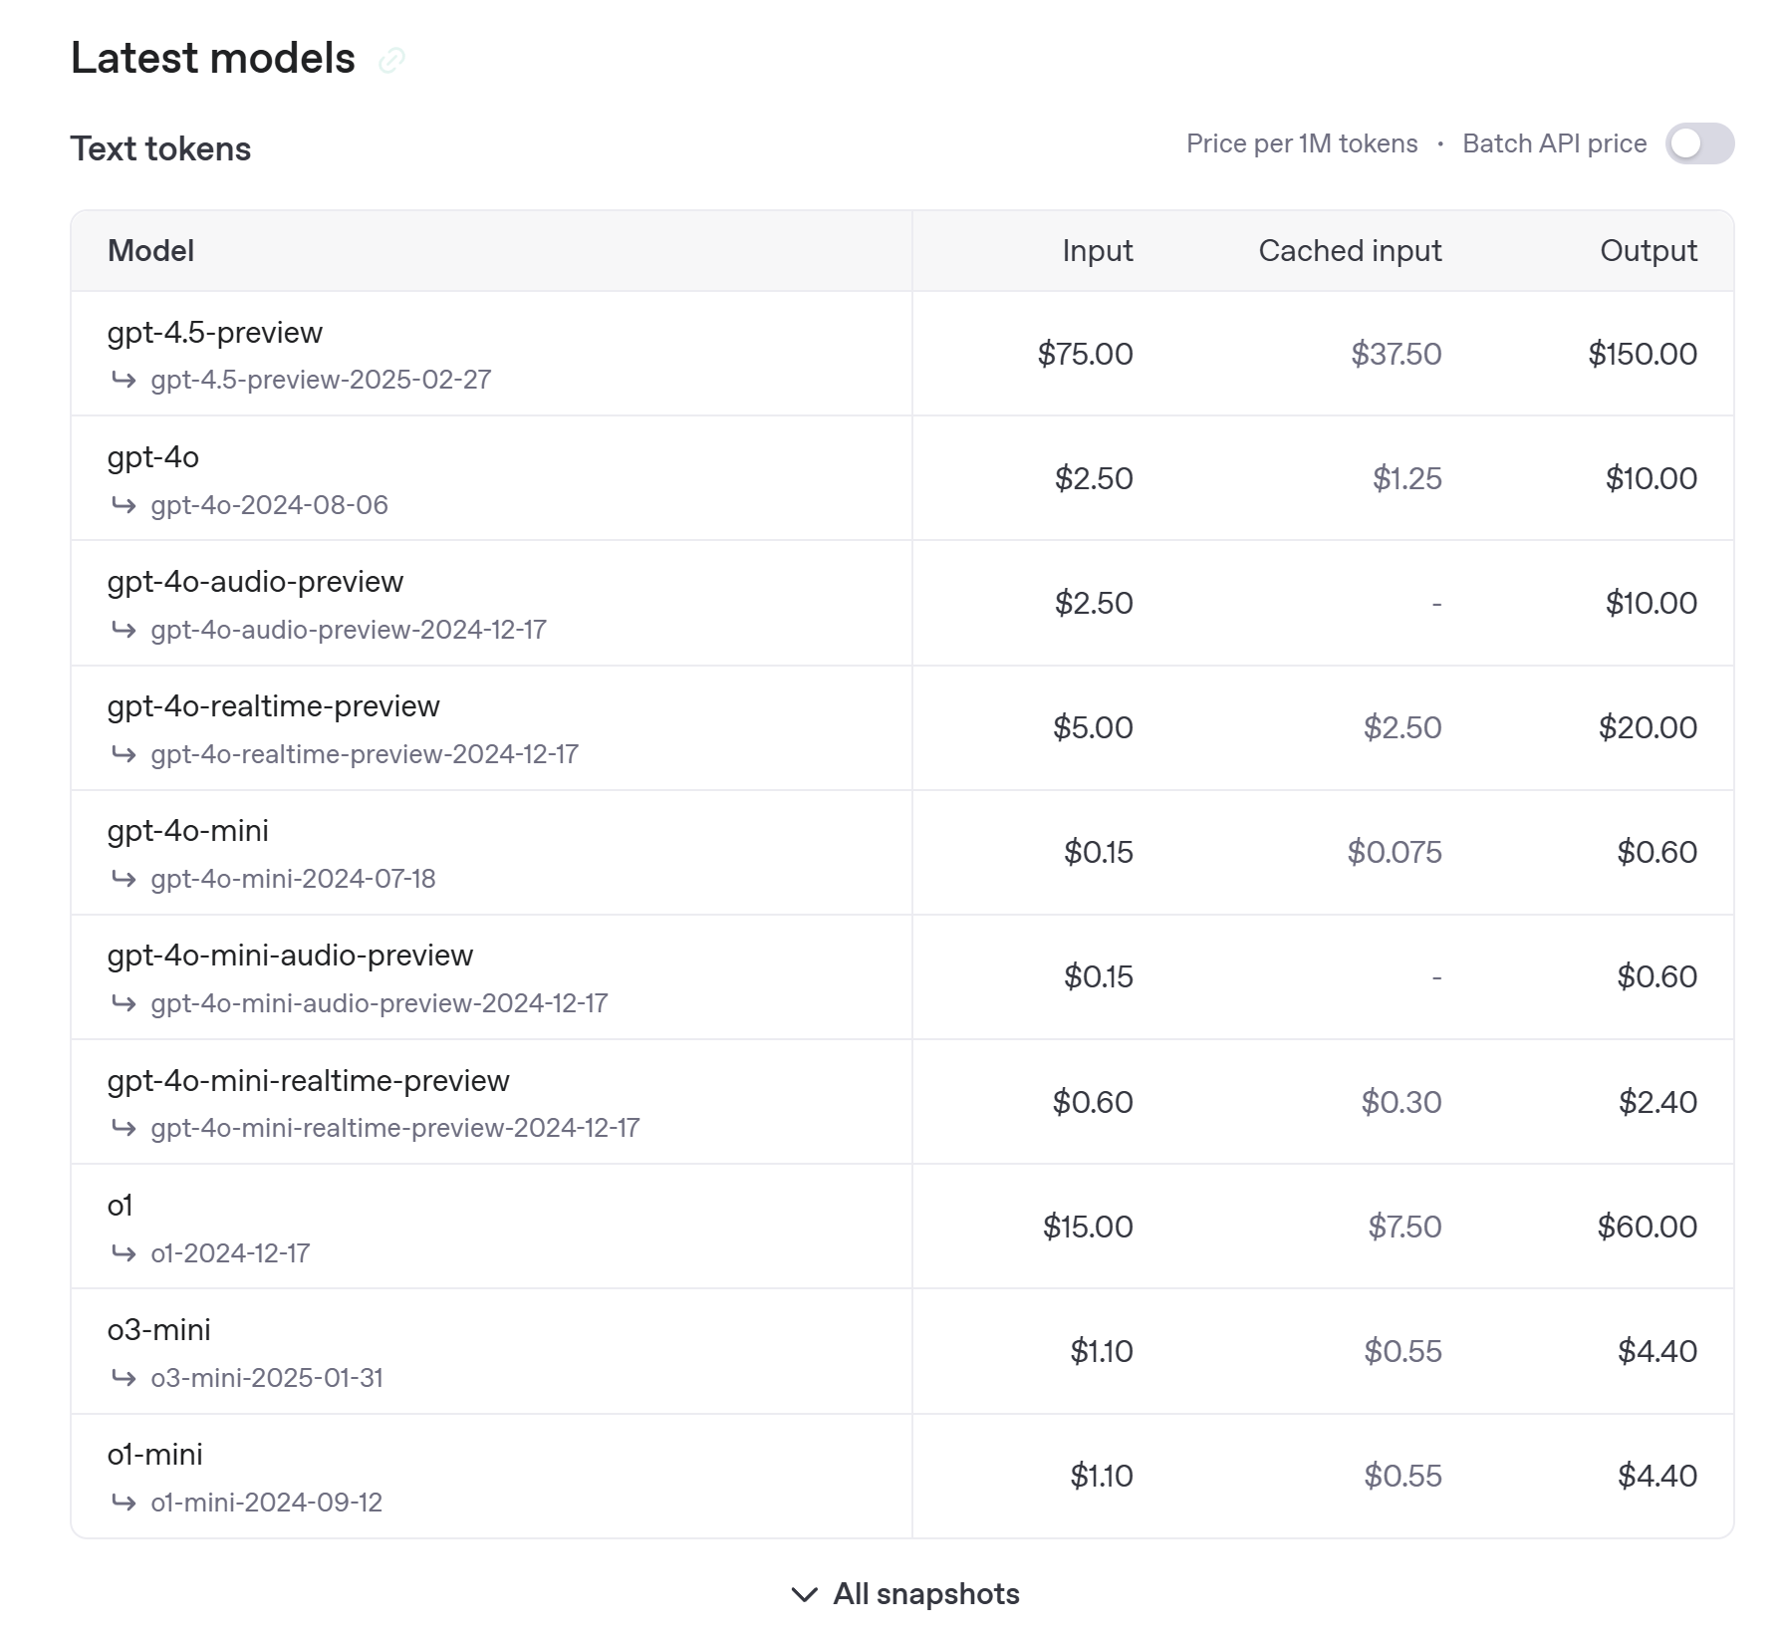Image resolution: width=1781 pixels, height=1644 pixels.
Task: Click the Batch API price label
Action: point(1554,143)
